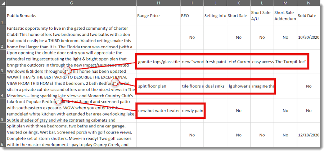Select row 3 header

tap(3, 62)
